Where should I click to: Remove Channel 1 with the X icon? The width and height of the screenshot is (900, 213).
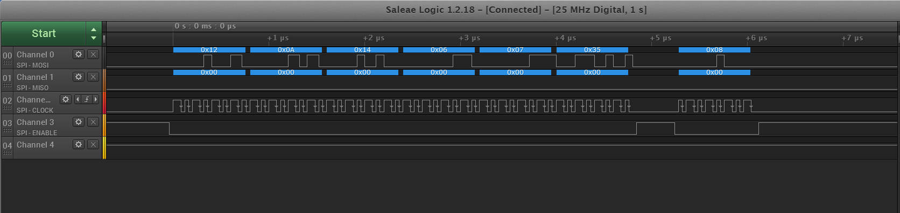click(x=93, y=77)
